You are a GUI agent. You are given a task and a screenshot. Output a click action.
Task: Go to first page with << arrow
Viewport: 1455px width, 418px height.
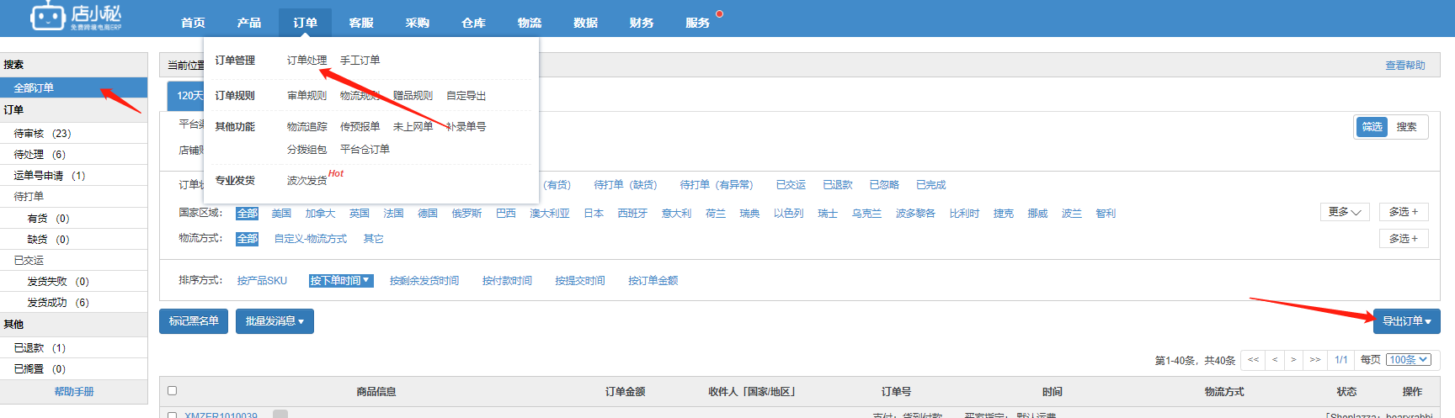tap(1253, 360)
